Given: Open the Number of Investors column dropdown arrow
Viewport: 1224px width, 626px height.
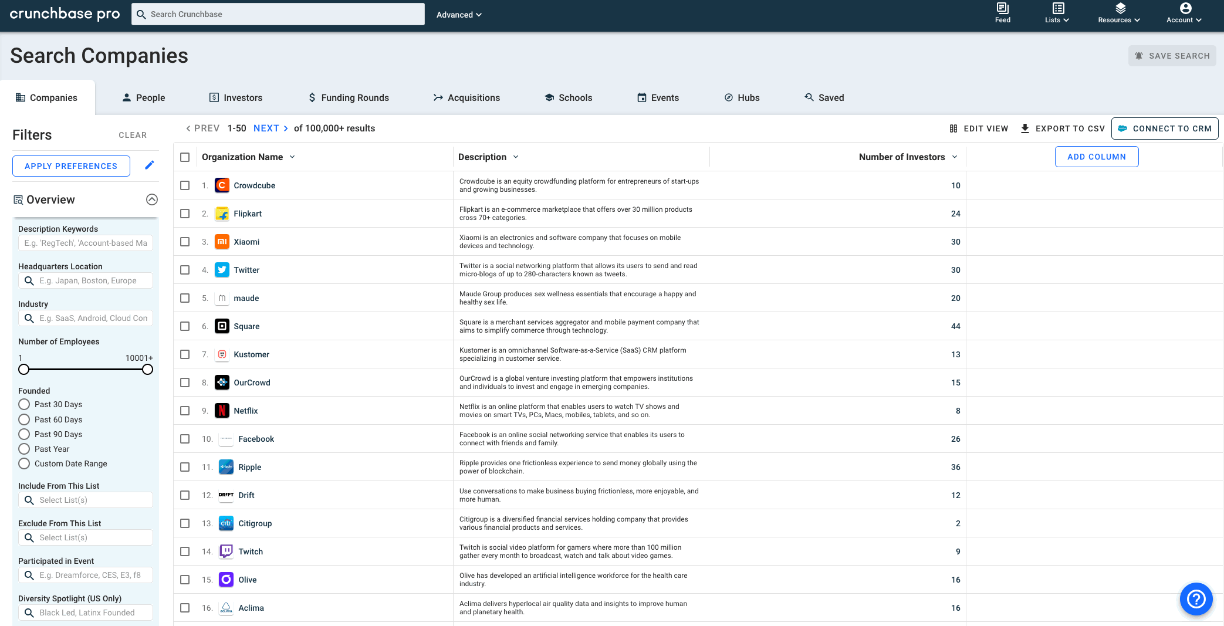Looking at the screenshot, I should click(x=955, y=157).
